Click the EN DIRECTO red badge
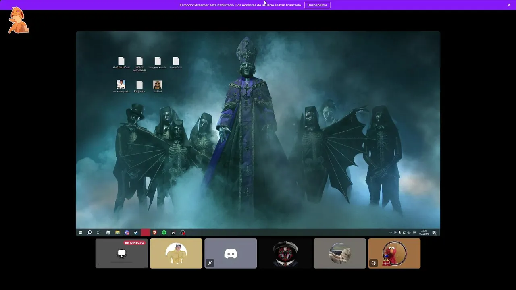516x290 pixels. [x=134, y=243]
